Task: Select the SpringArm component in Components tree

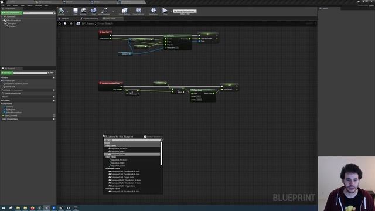Action: (x=12, y=23)
